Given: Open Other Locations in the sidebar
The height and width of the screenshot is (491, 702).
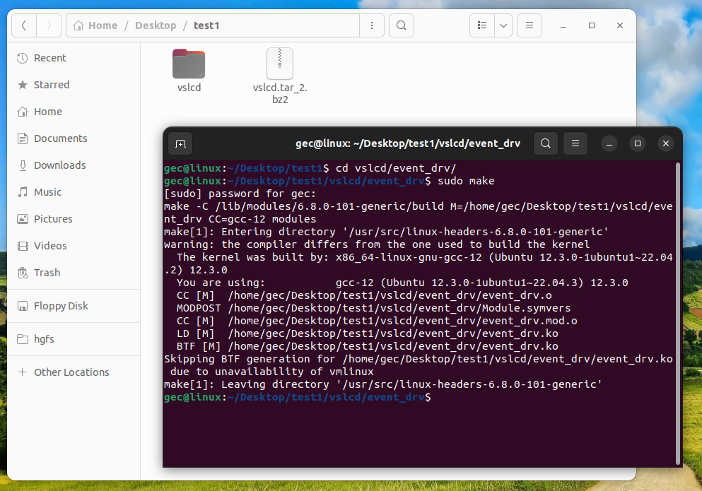Looking at the screenshot, I should (74, 372).
